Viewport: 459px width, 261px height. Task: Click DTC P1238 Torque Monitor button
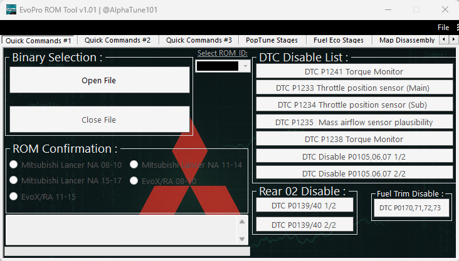[354, 138]
